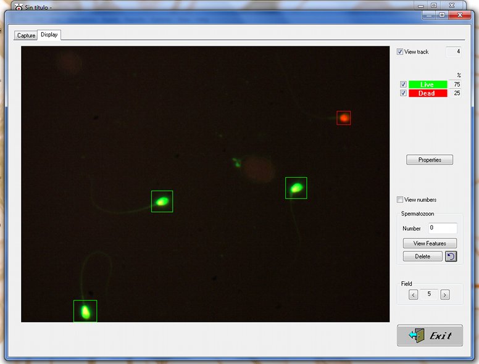
Task: Toggle the View track checkbox
Action: [x=399, y=52]
